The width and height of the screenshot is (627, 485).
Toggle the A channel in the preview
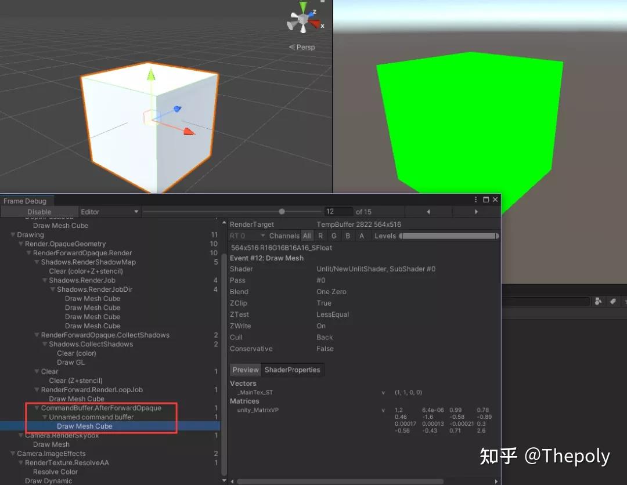tap(362, 236)
